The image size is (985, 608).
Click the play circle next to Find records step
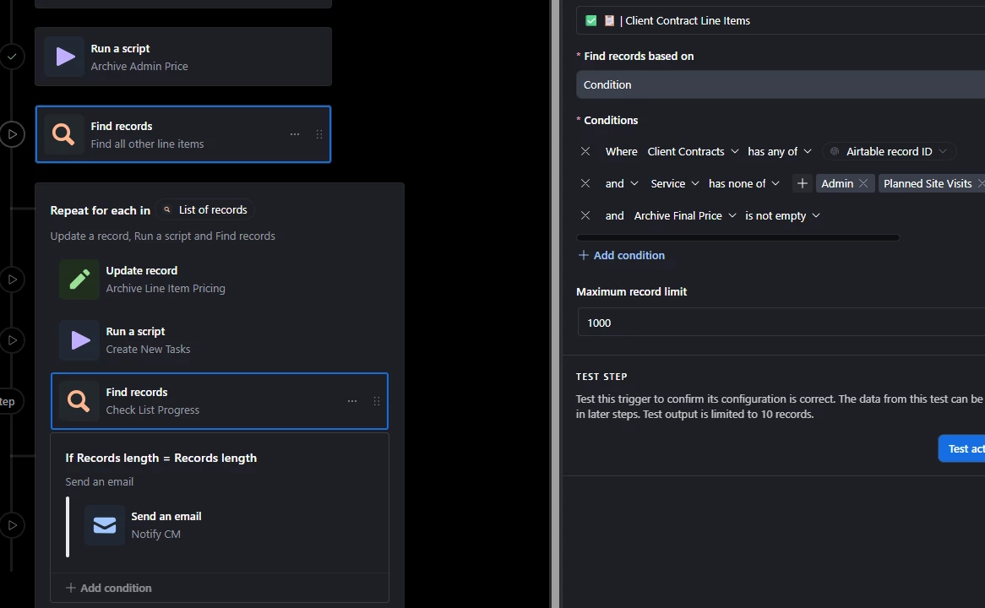tap(12, 134)
